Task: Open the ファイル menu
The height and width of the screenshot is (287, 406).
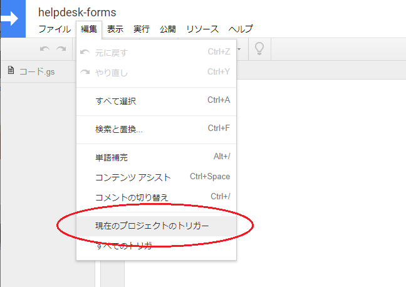Action: (55, 29)
